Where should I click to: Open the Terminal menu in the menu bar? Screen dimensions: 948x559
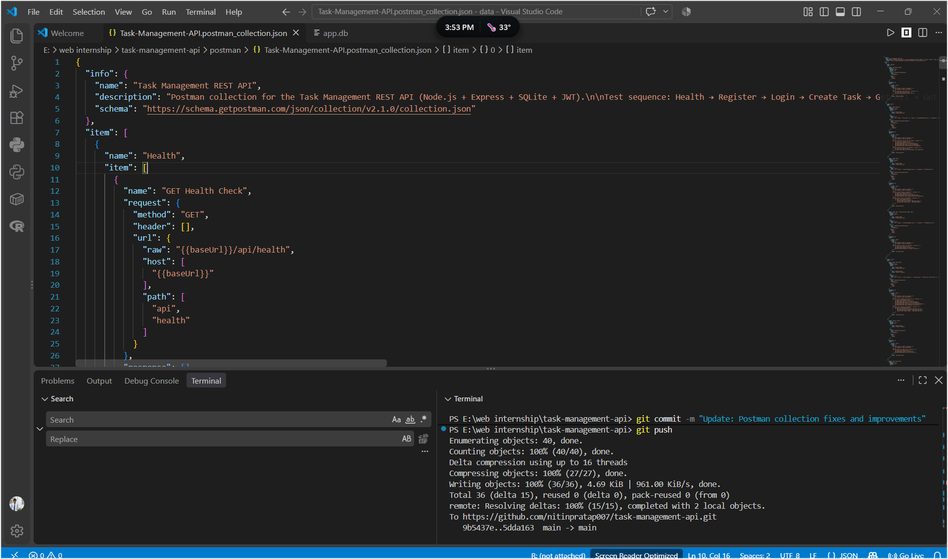pyautogui.click(x=201, y=12)
